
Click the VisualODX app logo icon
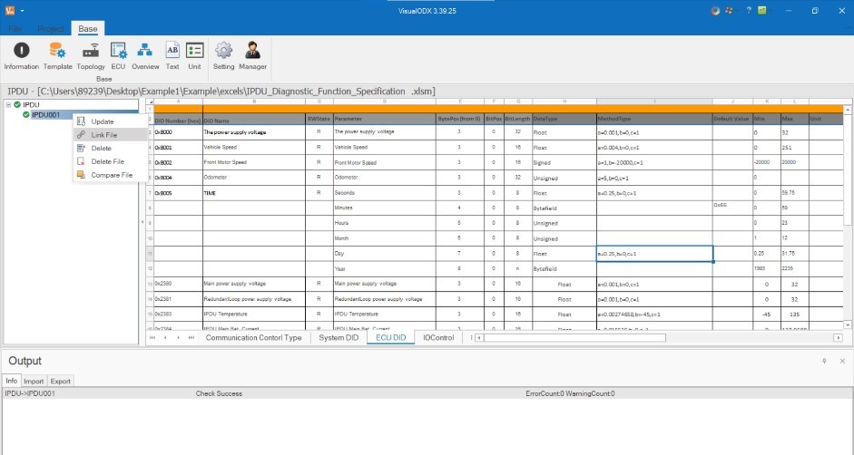tap(10, 10)
